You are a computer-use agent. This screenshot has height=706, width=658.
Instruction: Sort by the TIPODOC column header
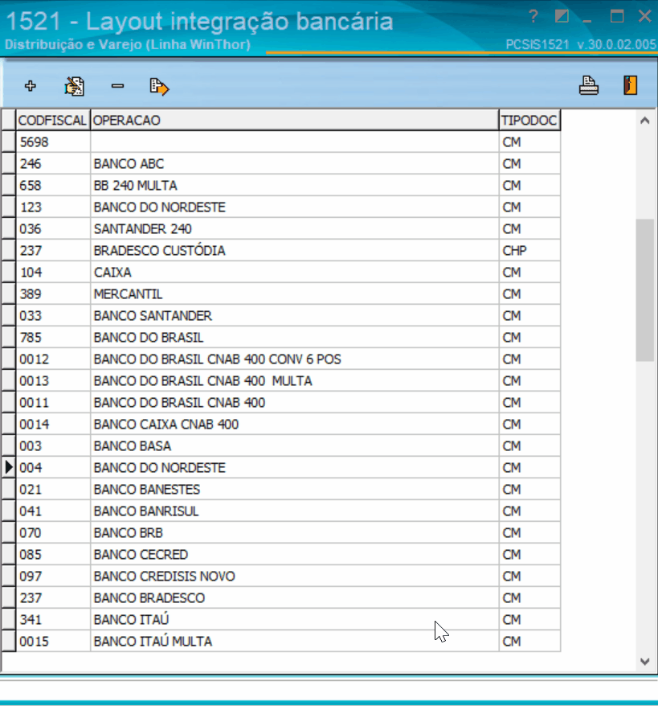(529, 121)
